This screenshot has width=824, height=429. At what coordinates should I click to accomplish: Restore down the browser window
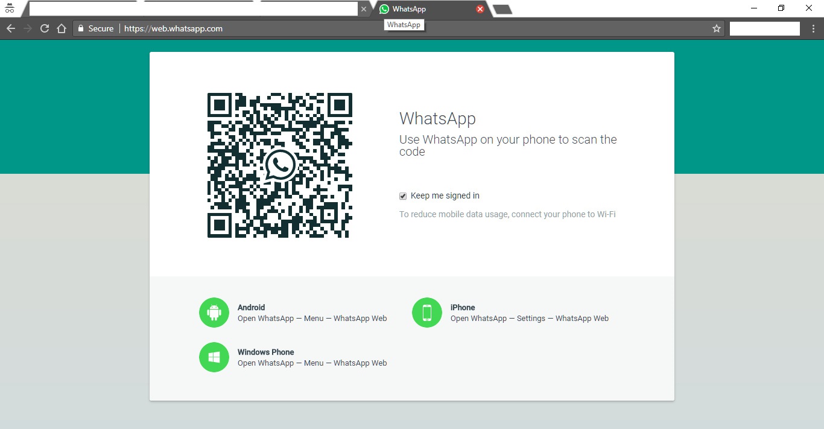(x=781, y=8)
